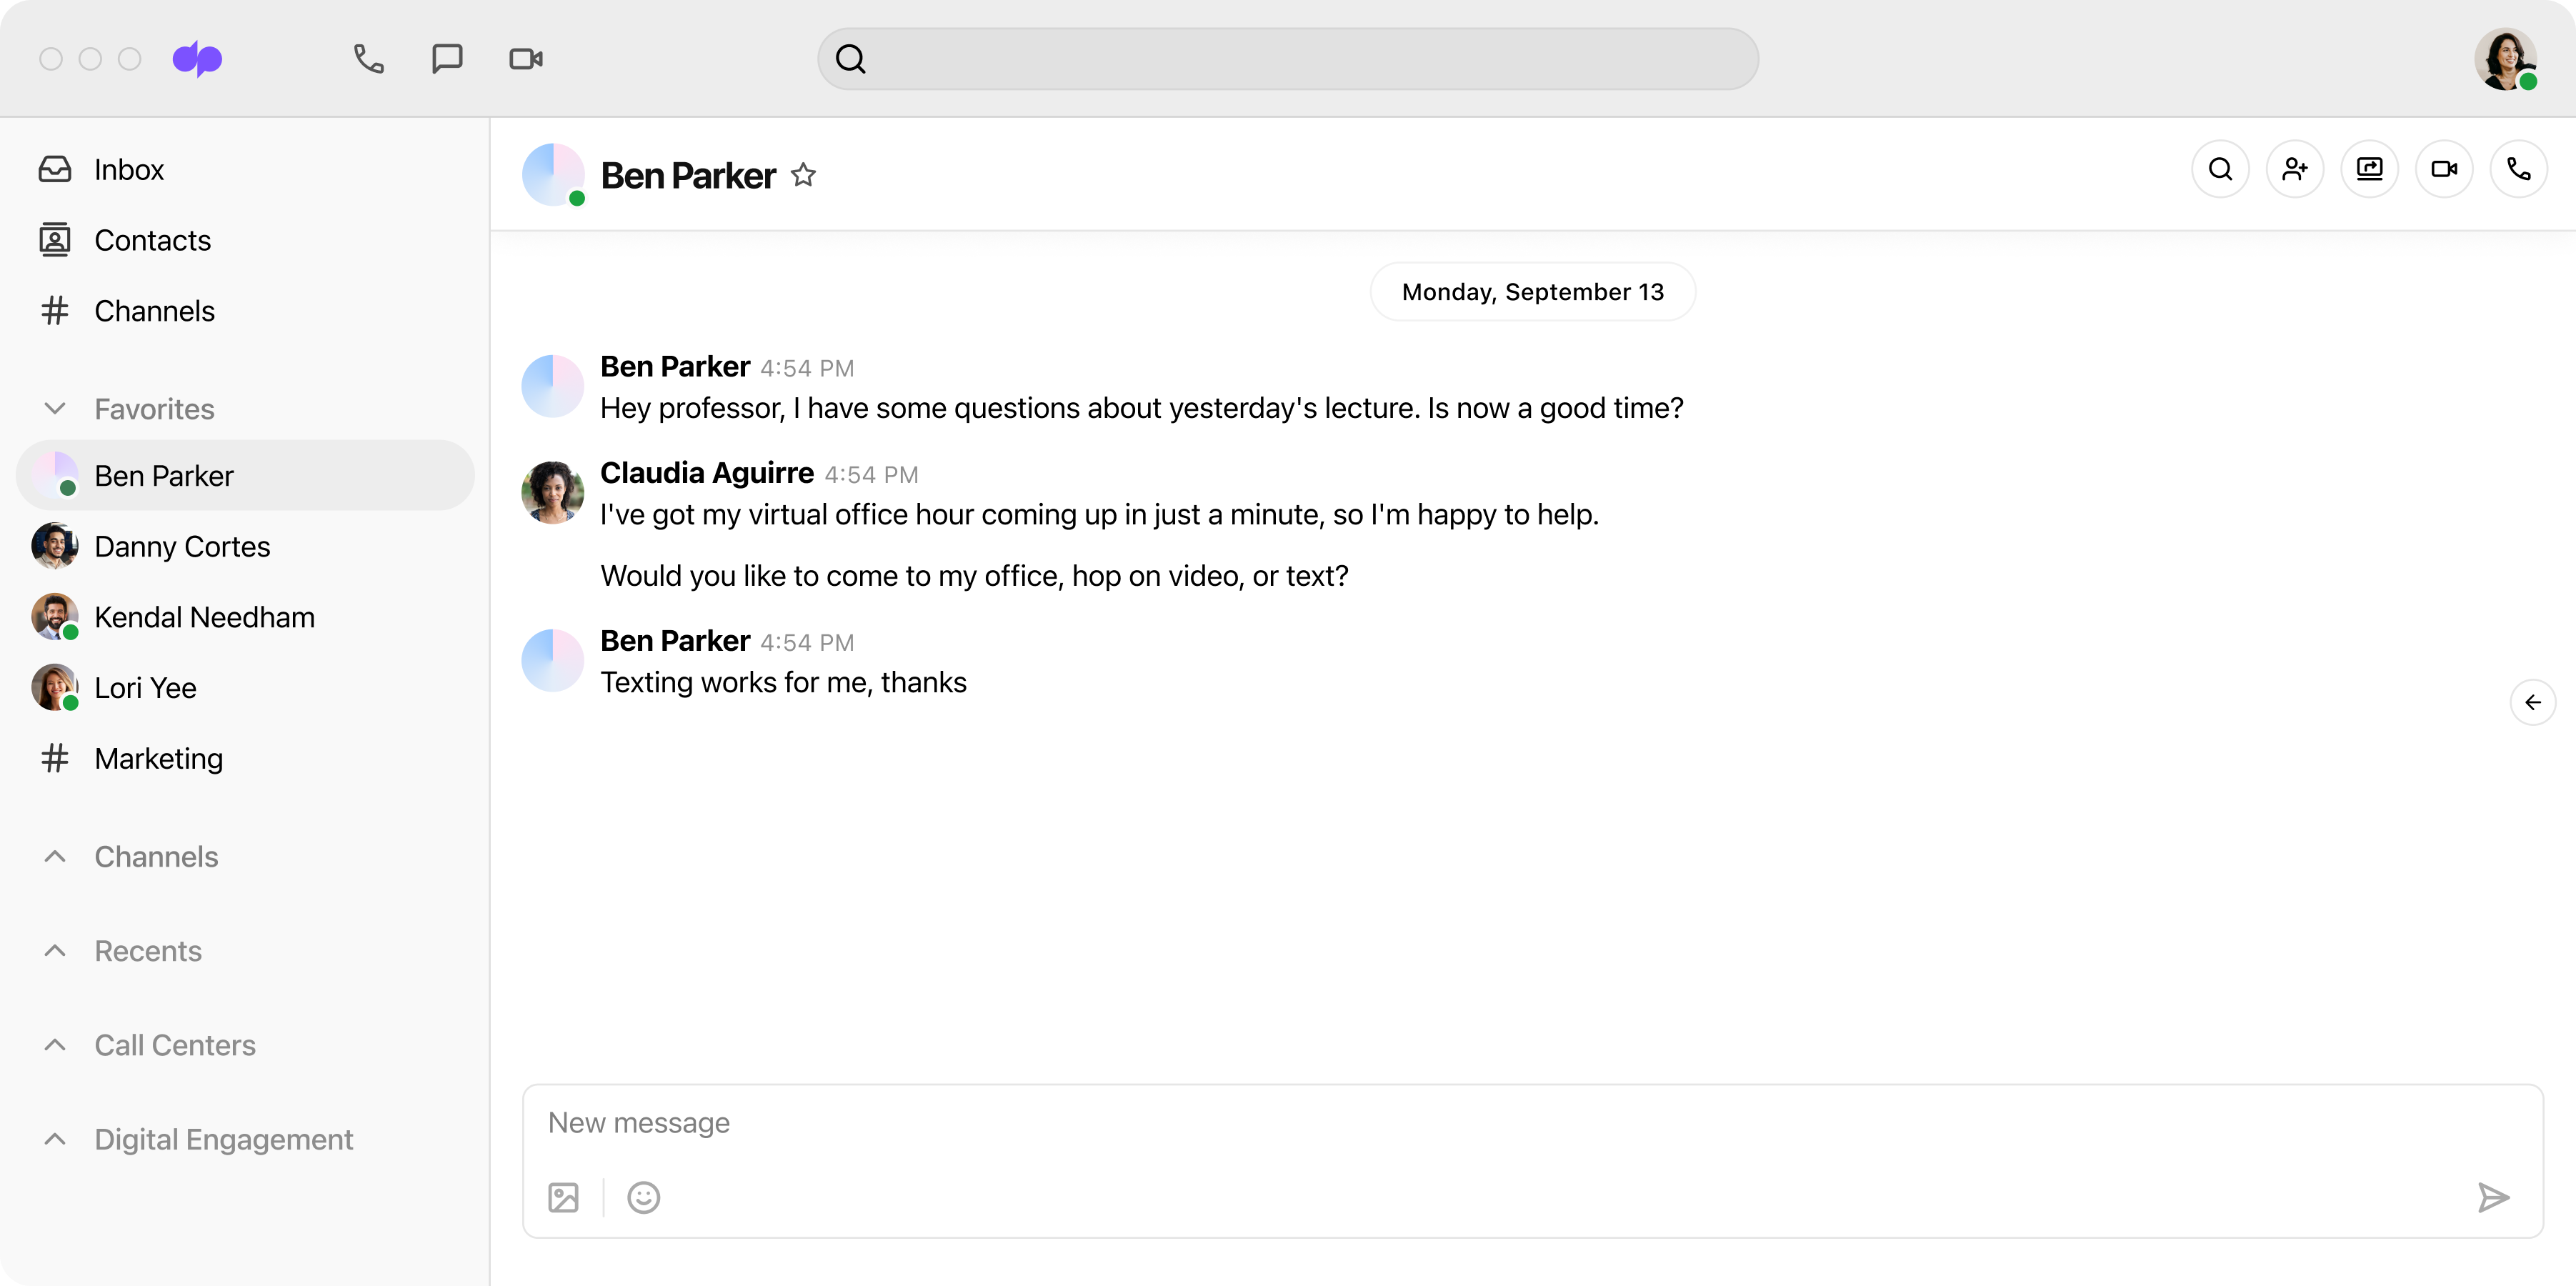Search within the Ben Parker conversation
This screenshot has height=1286, width=2576.
(x=2220, y=169)
